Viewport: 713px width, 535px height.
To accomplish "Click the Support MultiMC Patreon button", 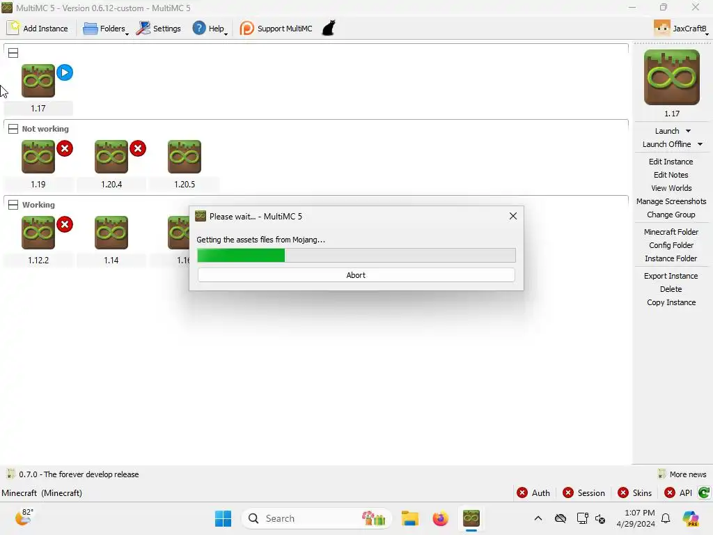I will (x=276, y=28).
